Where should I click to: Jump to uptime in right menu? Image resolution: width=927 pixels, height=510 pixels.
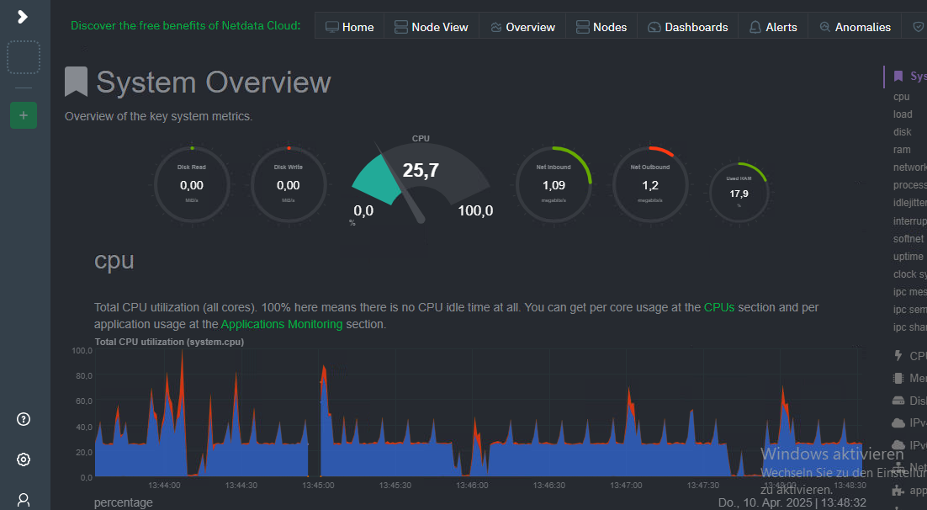(908, 256)
